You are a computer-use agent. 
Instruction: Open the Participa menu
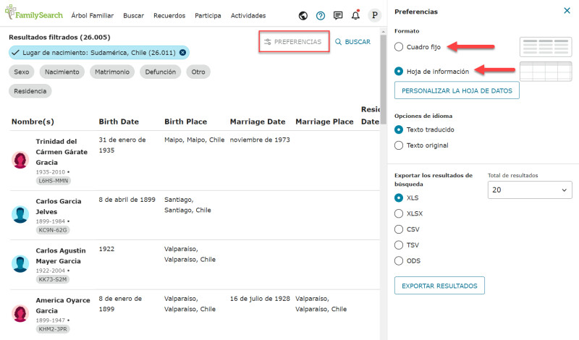(x=208, y=15)
